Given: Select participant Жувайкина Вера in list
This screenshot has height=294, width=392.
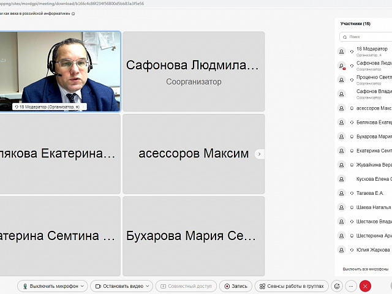Looking at the screenshot, I should (374, 165).
